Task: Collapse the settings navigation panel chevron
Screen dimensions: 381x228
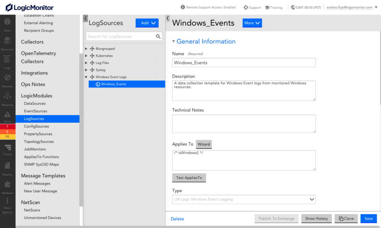Action: coord(85,18)
